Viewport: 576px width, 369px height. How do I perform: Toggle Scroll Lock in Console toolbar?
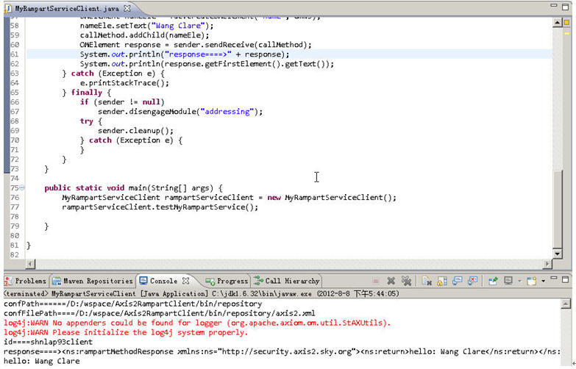(x=442, y=282)
